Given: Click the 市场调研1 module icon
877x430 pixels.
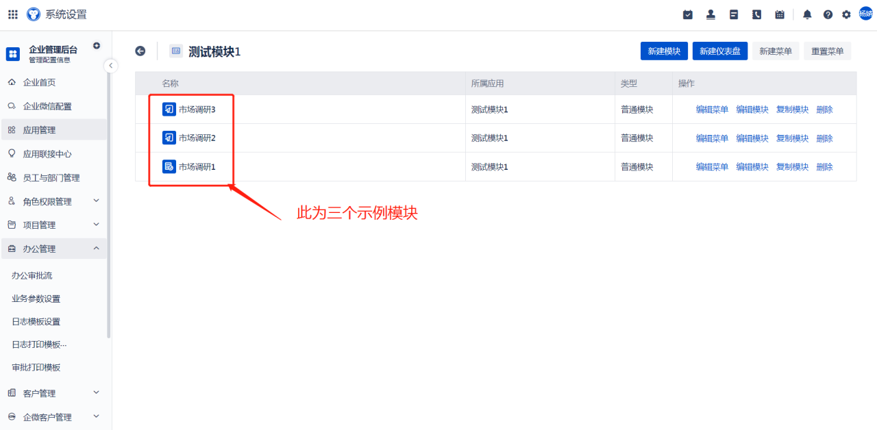Looking at the screenshot, I should tap(169, 166).
